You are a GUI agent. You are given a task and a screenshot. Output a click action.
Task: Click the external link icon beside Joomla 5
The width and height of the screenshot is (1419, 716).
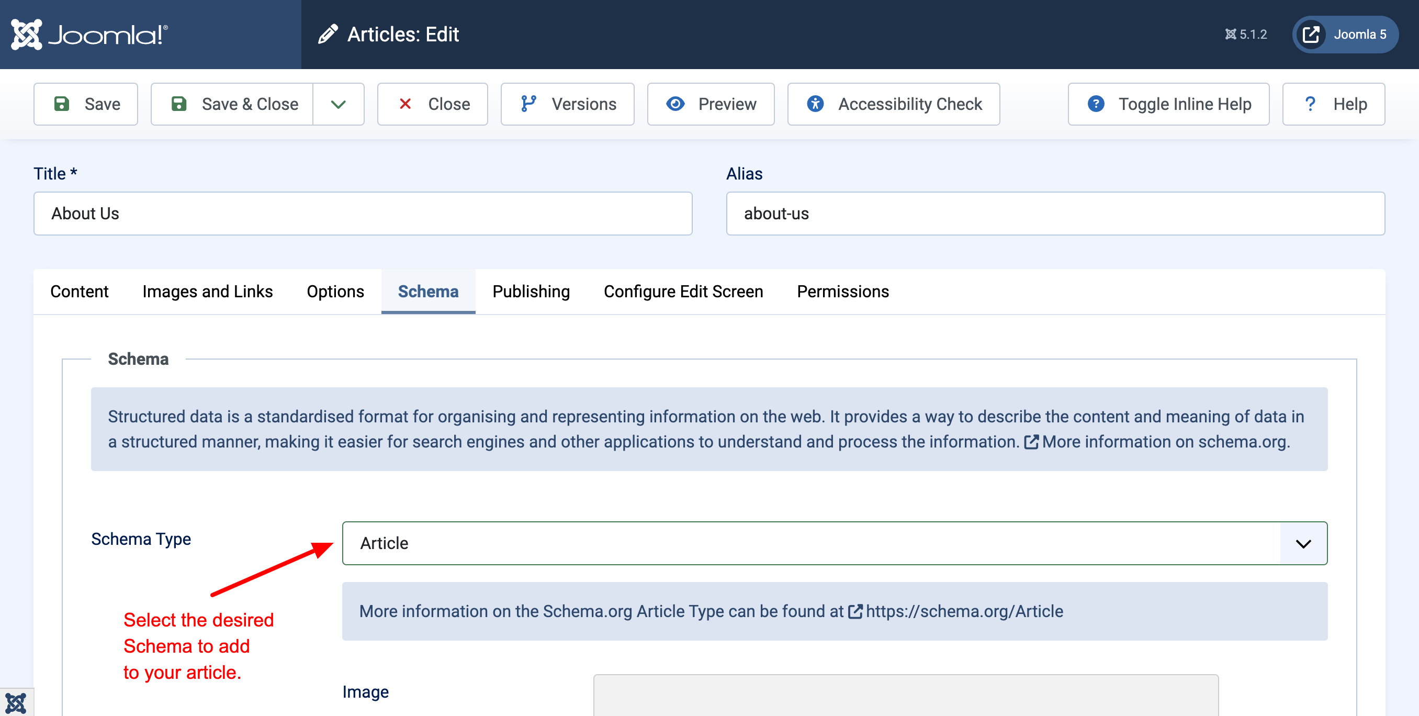[1311, 34]
